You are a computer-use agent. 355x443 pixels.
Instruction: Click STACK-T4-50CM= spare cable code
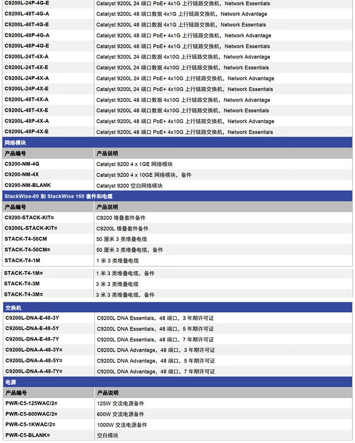27,249
